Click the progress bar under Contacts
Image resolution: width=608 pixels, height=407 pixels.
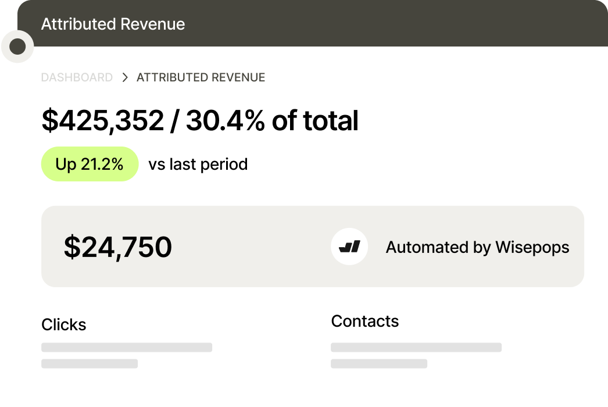pos(416,347)
